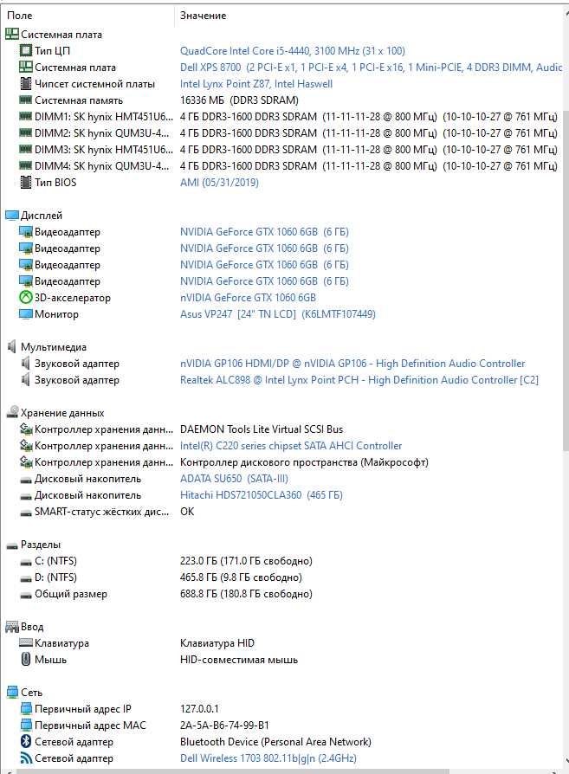Click the DIMM1 memory module icon
569x774 pixels.
click(25, 117)
